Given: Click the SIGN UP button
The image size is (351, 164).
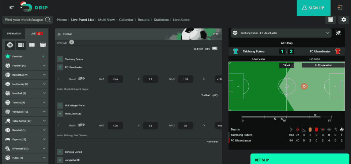Looking at the screenshot, I should click(314, 8).
